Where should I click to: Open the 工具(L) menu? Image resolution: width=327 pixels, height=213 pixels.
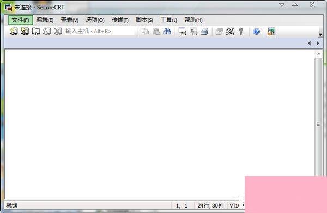click(x=168, y=20)
